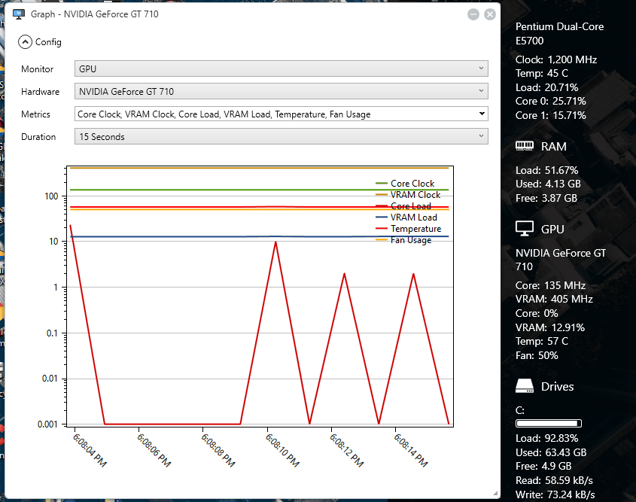Click the Core 1: 15.71% reading
This screenshot has height=502, width=636.
pos(551,115)
